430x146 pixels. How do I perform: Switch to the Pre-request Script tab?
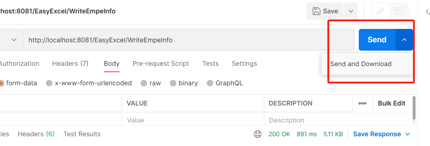[x=161, y=64]
